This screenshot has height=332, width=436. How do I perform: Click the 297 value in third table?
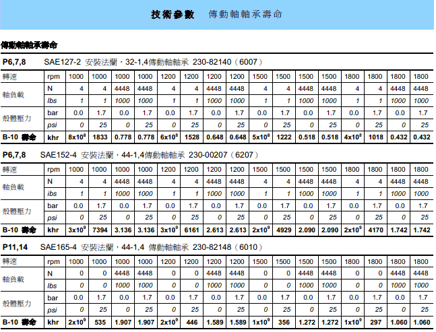click(x=375, y=323)
